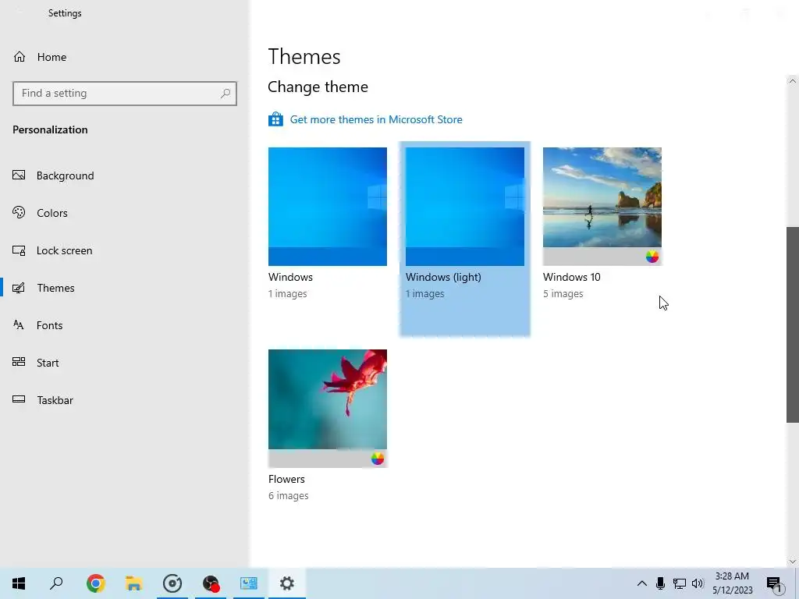This screenshot has height=599, width=799.
Task: Click the Home house icon
Action: point(20,56)
